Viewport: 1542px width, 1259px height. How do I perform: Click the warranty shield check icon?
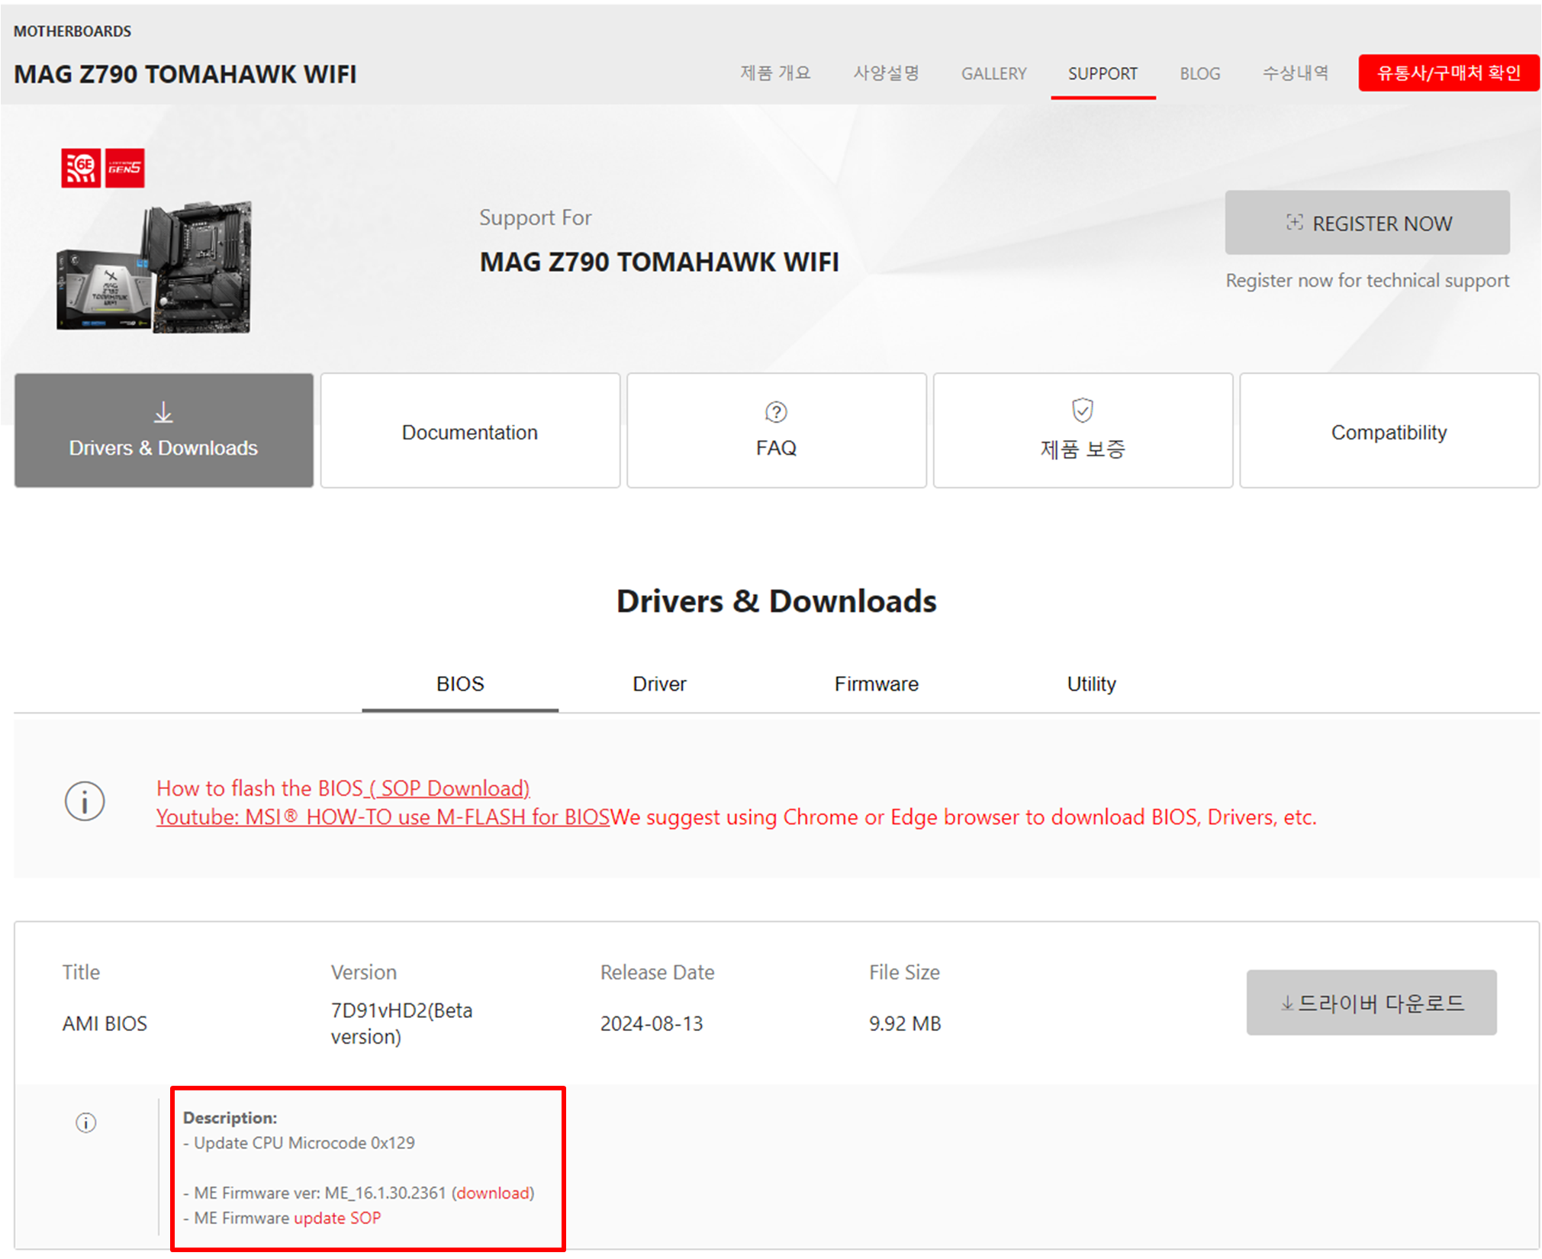pyautogui.click(x=1082, y=411)
